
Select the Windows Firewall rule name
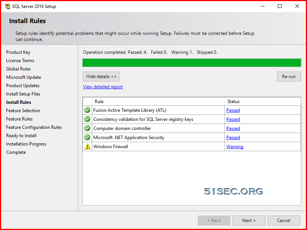111,147
